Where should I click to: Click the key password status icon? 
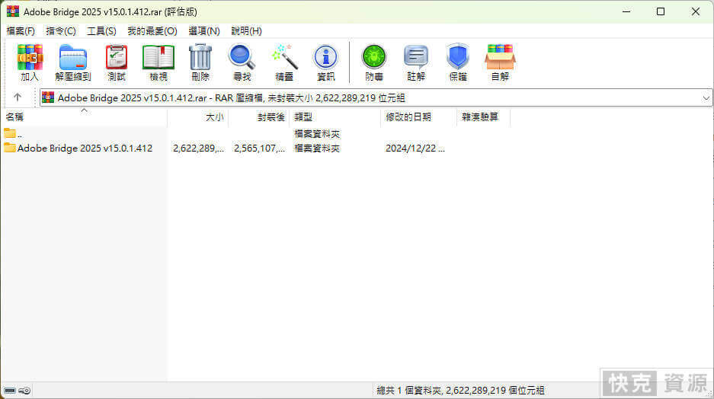(x=24, y=391)
